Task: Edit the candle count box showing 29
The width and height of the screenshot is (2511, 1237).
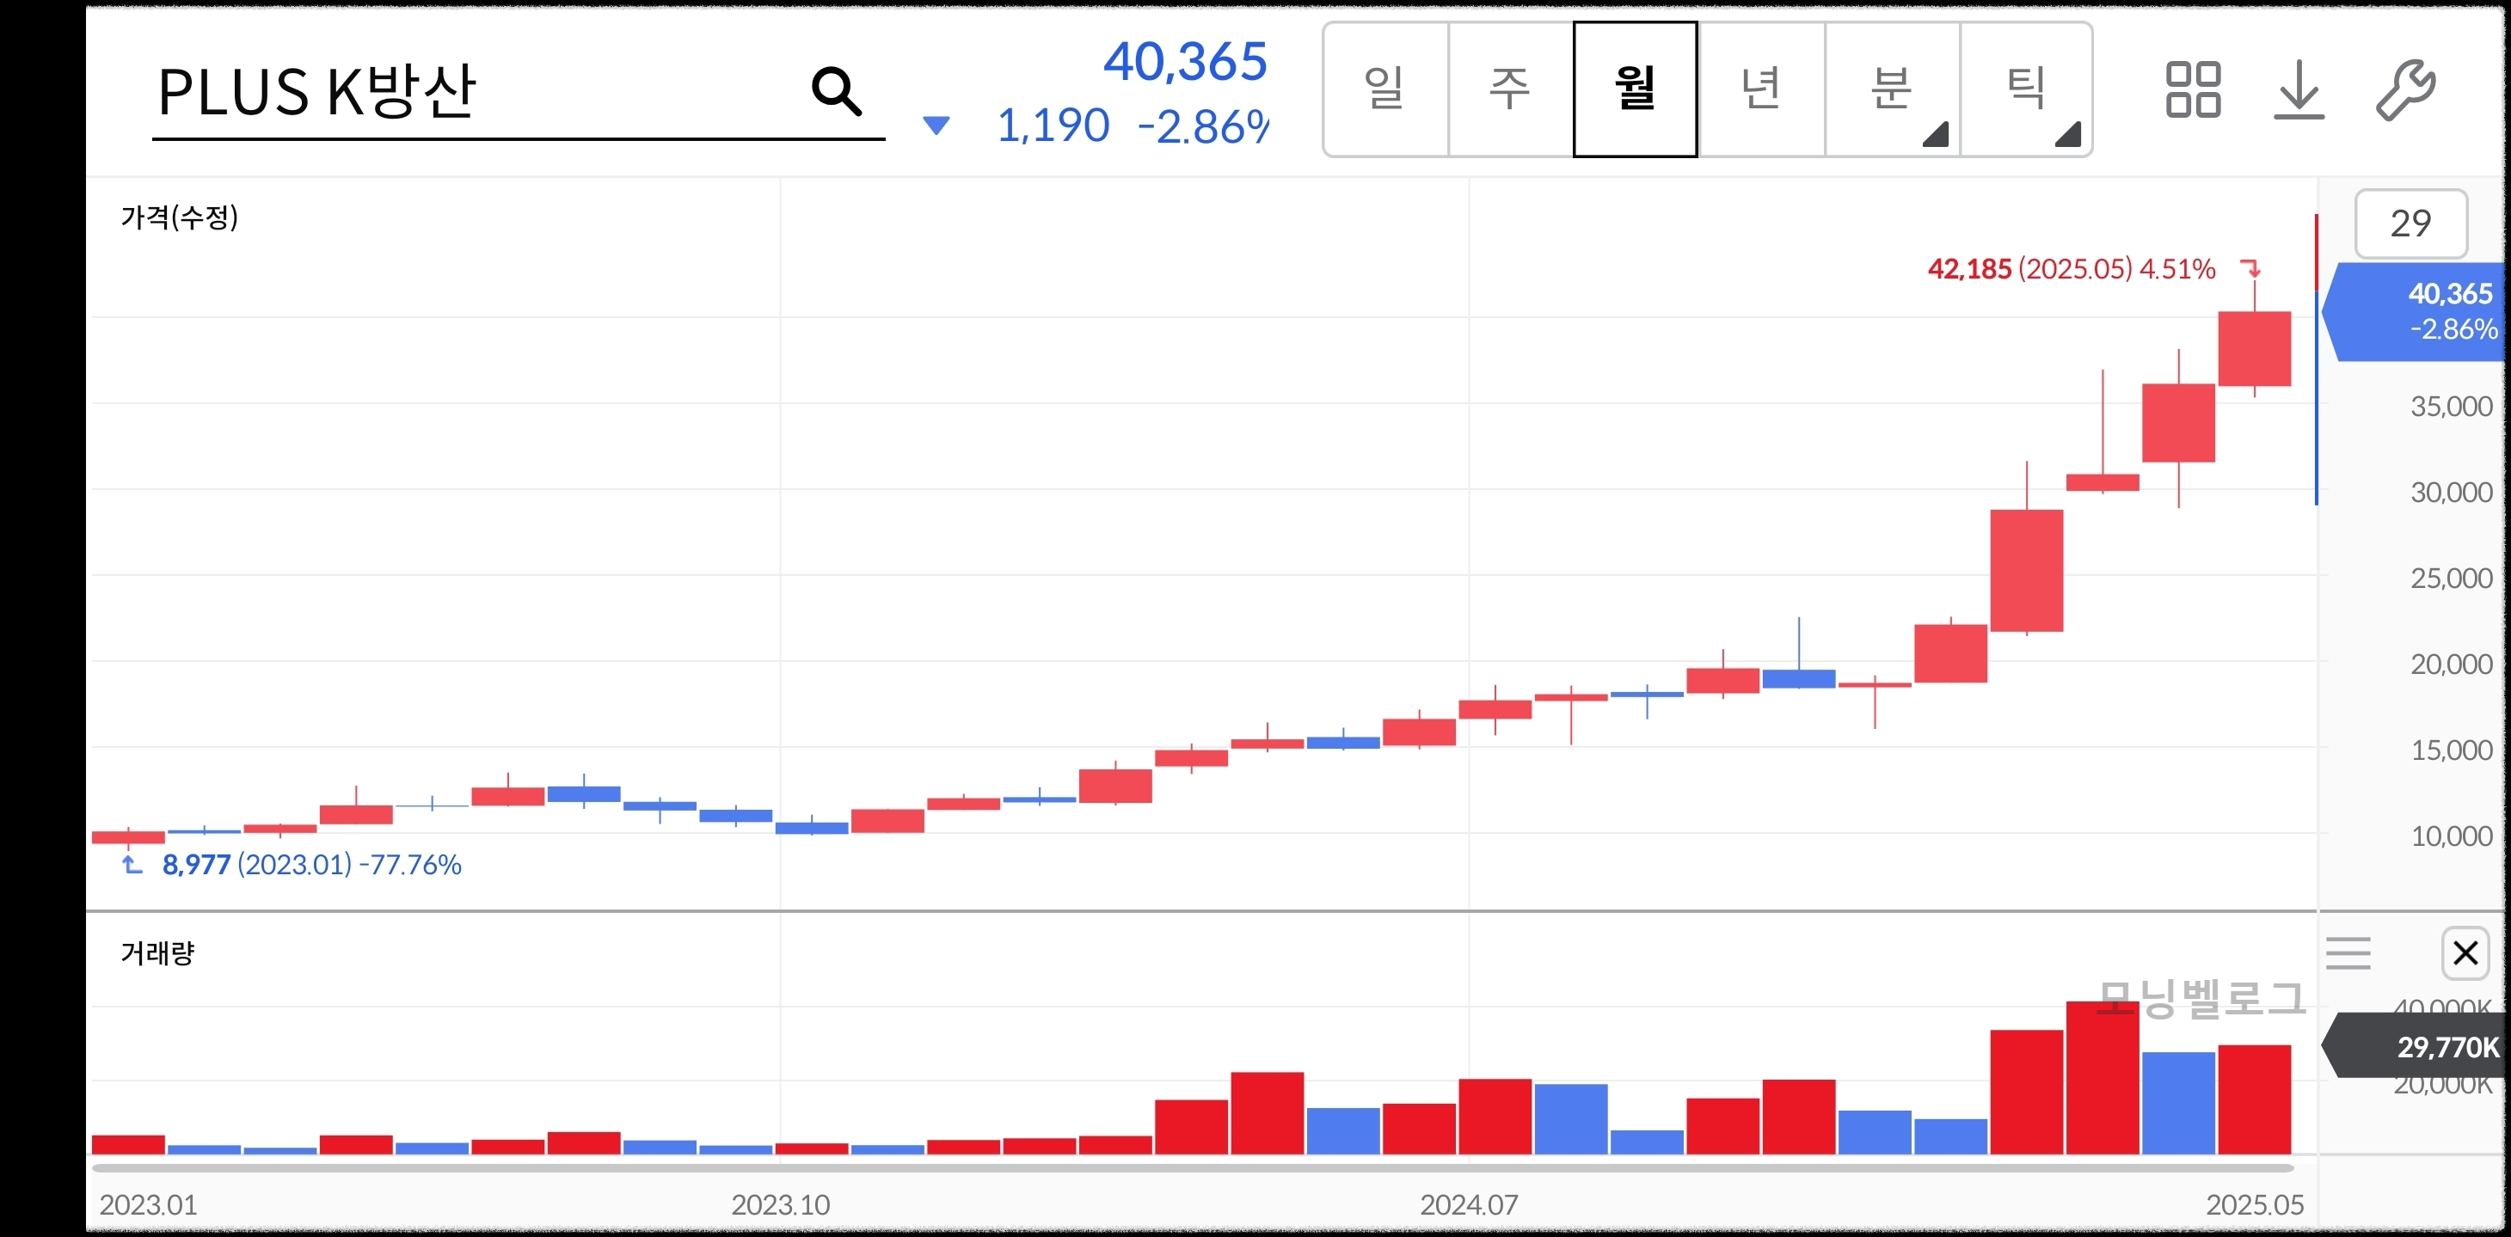Action: [x=2410, y=224]
